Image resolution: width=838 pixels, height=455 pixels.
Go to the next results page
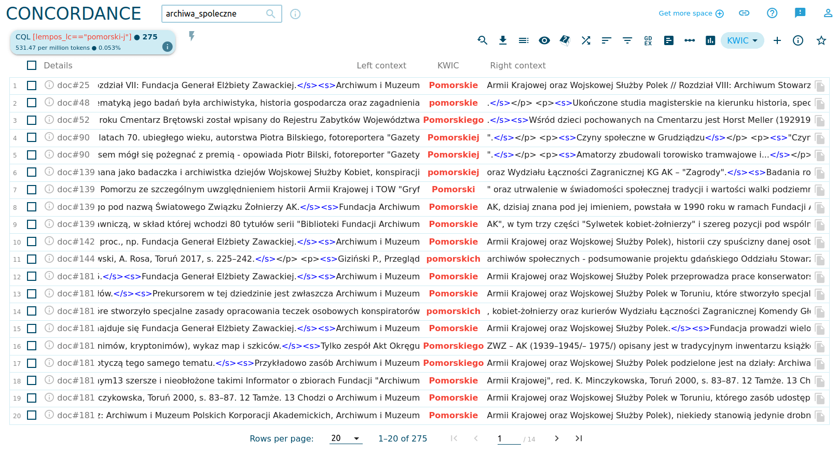coord(557,438)
